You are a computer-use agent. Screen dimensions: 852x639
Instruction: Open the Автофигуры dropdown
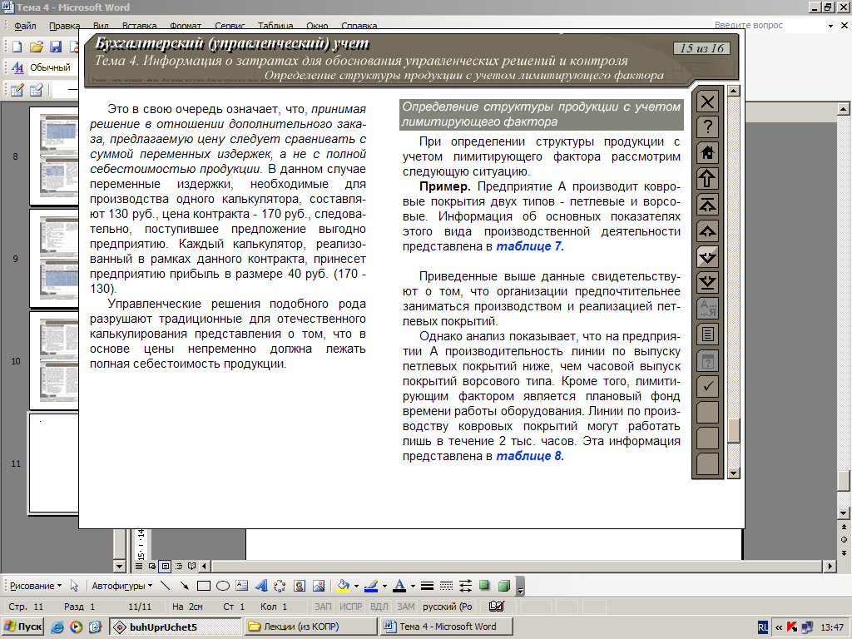pyautogui.click(x=121, y=586)
